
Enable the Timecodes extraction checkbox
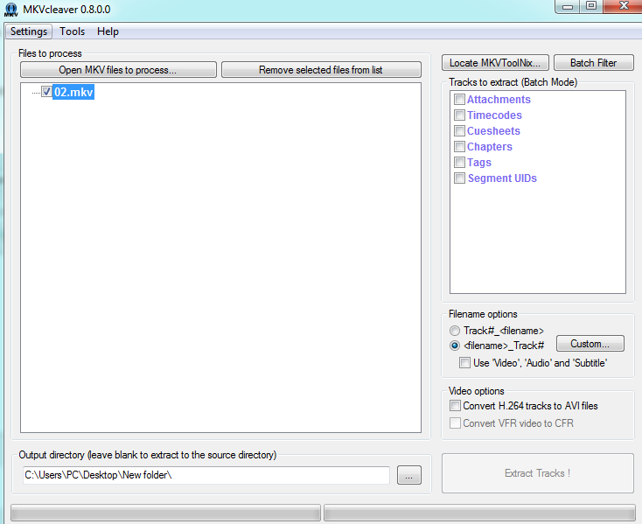point(459,115)
